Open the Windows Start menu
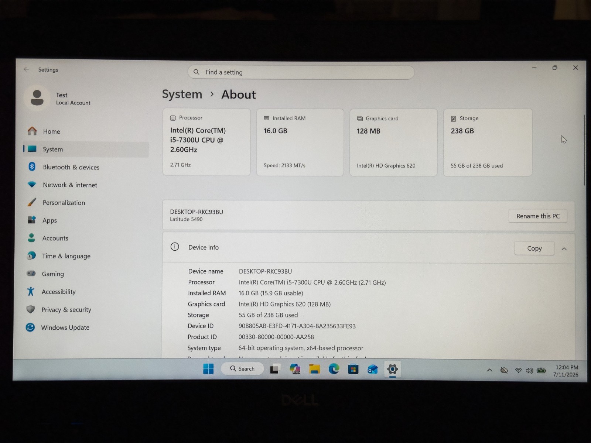 click(208, 369)
